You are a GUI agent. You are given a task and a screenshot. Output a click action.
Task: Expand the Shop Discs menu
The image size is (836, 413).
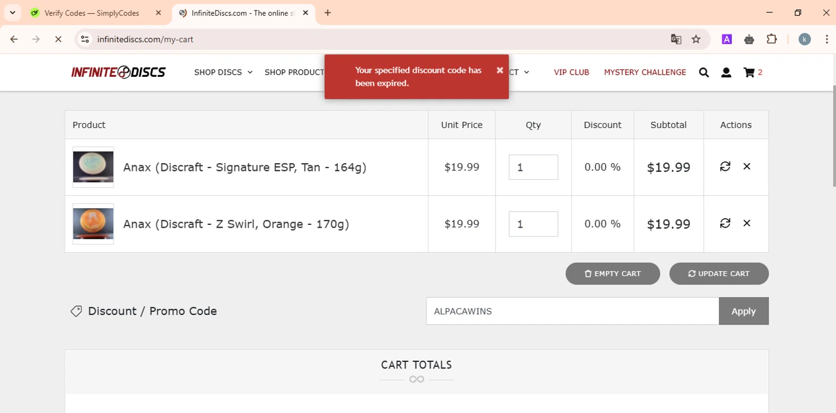[223, 72]
